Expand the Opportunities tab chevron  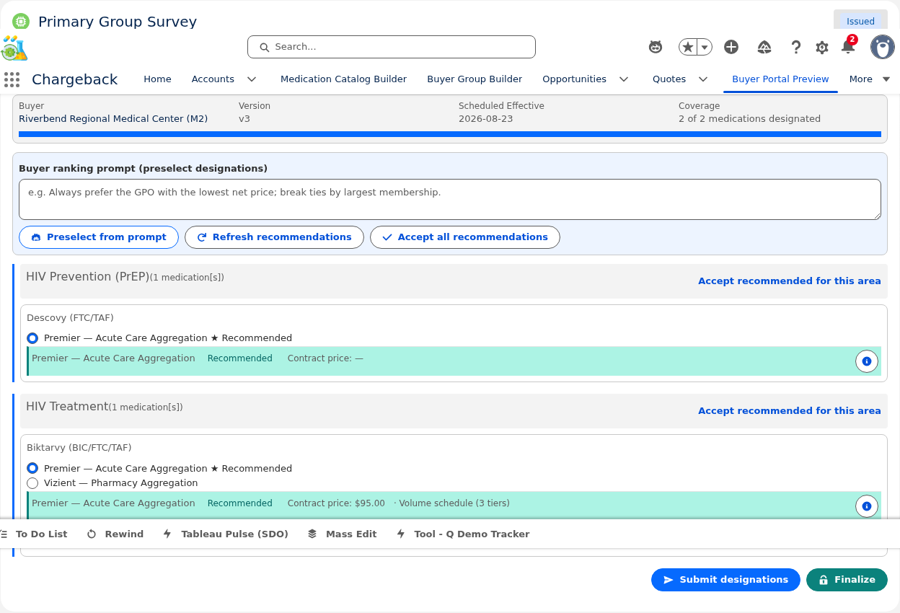coord(624,79)
